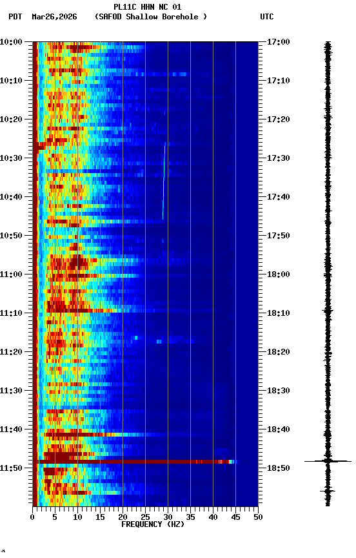Click the thin cyan diagonal line near 29 Hz
Viewport: 356px width, 558px height.
164,181
